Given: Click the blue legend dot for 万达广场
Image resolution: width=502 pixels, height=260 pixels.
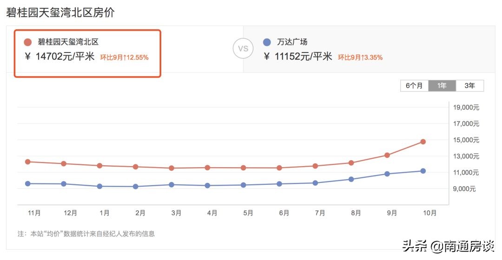Looking at the screenshot, I should [x=267, y=42].
